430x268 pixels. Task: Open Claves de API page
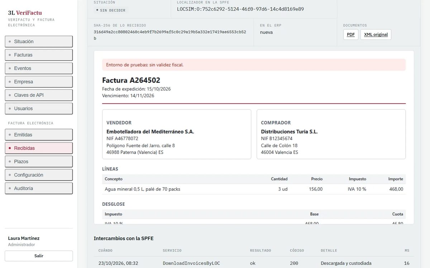pyautogui.click(x=39, y=95)
